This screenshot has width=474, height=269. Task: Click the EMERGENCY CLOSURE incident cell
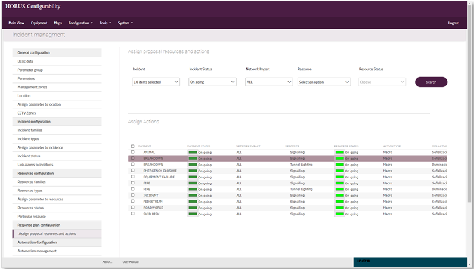pos(160,171)
